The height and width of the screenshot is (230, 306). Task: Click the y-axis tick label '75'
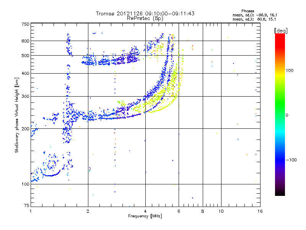(27, 205)
